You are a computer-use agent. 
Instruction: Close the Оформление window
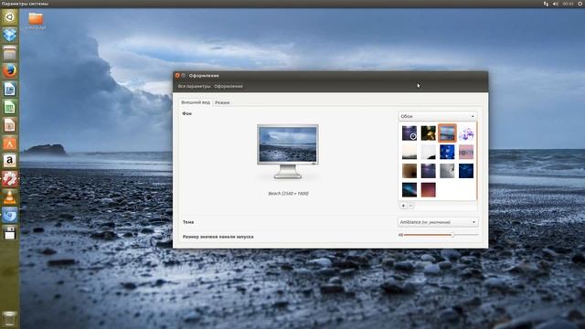tap(177, 75)
